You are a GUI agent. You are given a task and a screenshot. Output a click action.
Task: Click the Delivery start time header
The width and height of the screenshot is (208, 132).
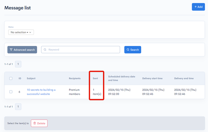point(153,78)
